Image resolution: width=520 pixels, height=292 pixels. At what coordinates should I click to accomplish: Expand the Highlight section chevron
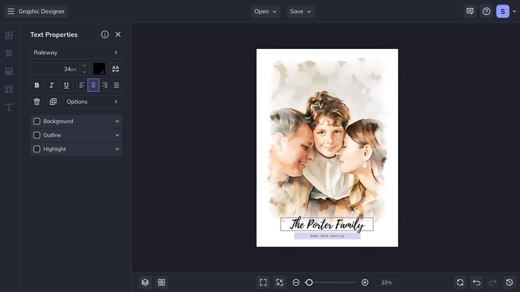(x=117, y=149)
